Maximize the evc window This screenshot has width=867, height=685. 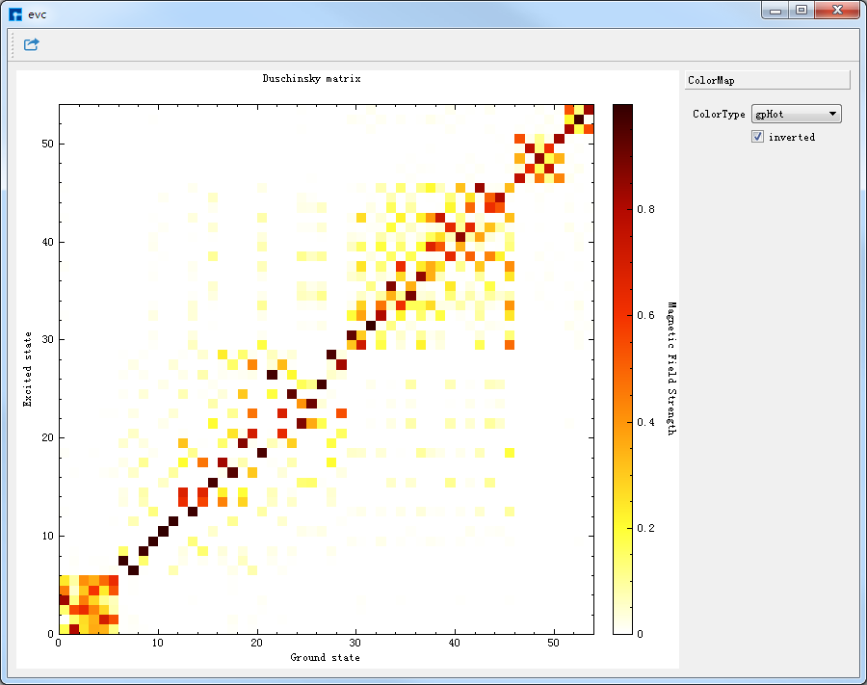[801, 10]
